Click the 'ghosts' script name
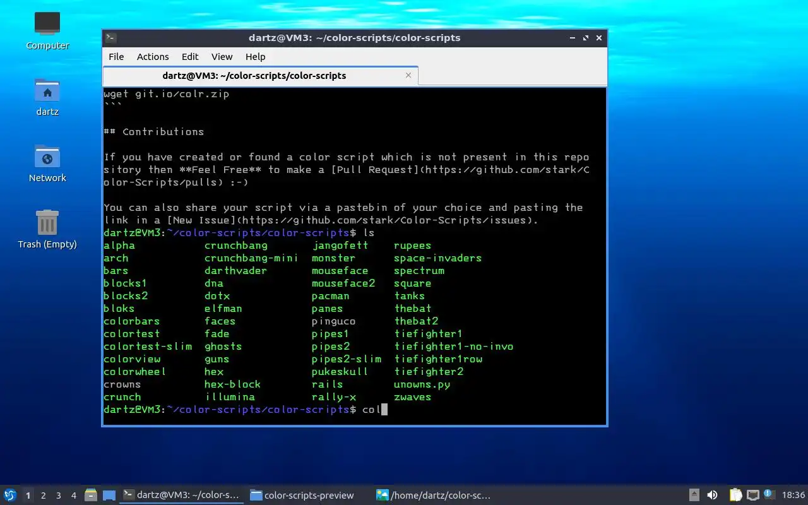 [223, 347]
